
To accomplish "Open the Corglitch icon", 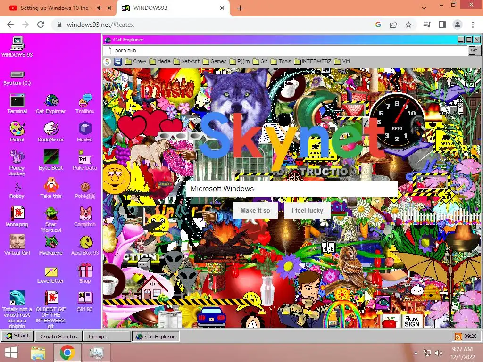I will tap(85, 217).
